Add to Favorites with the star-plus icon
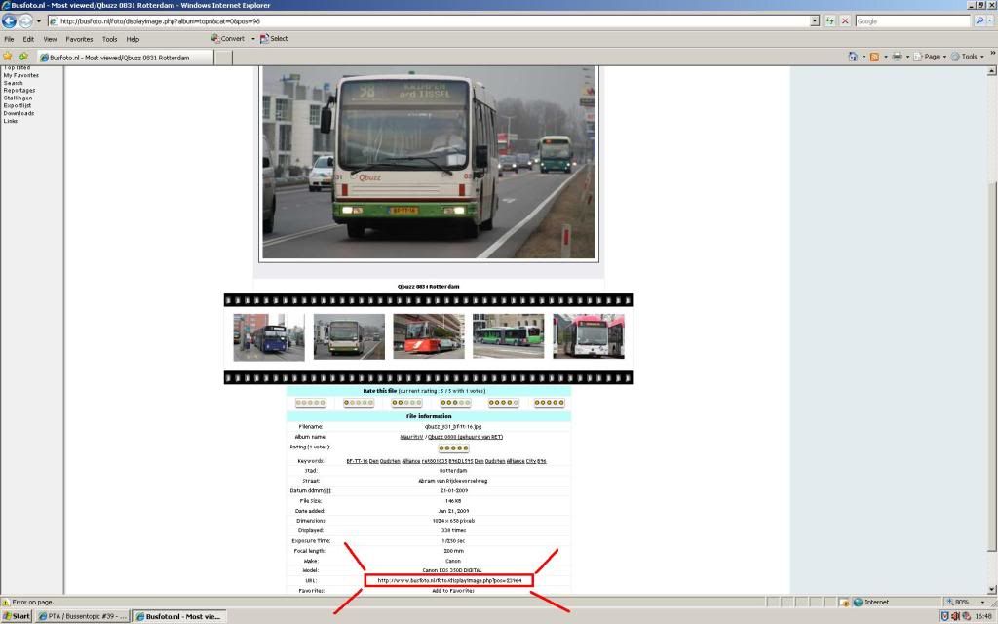 tap(23, 57)
